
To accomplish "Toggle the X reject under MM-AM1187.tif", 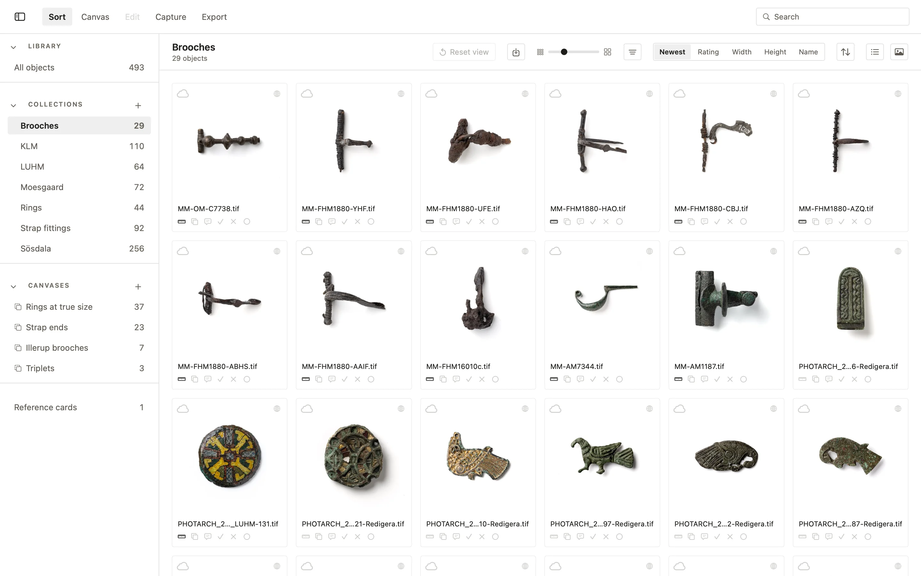I will tap(730, 379).
